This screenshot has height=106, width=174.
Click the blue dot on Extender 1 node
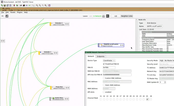[40, 52]
